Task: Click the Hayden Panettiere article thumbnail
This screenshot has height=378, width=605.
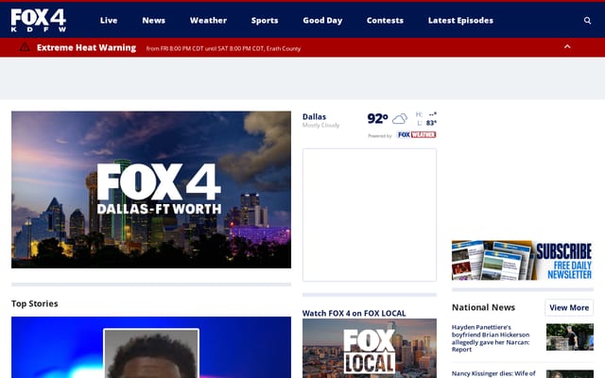Action: point(570,337)
